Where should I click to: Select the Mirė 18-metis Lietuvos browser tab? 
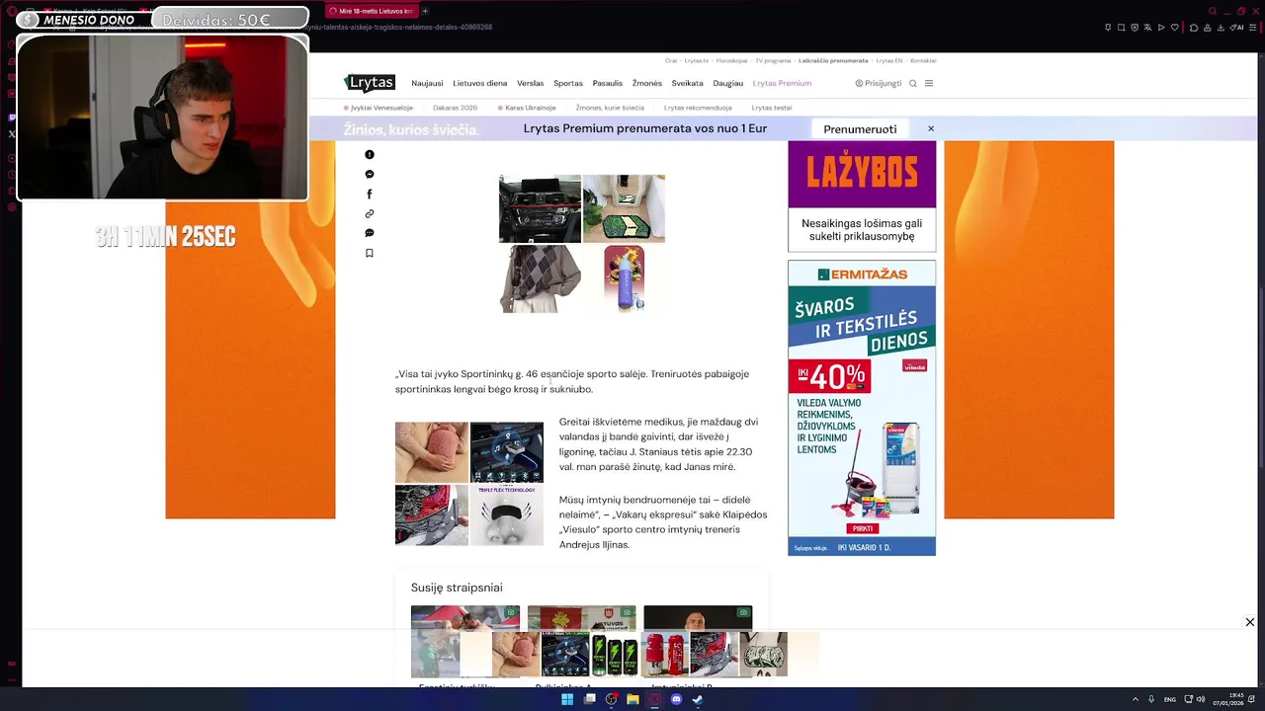click(371, 11)
